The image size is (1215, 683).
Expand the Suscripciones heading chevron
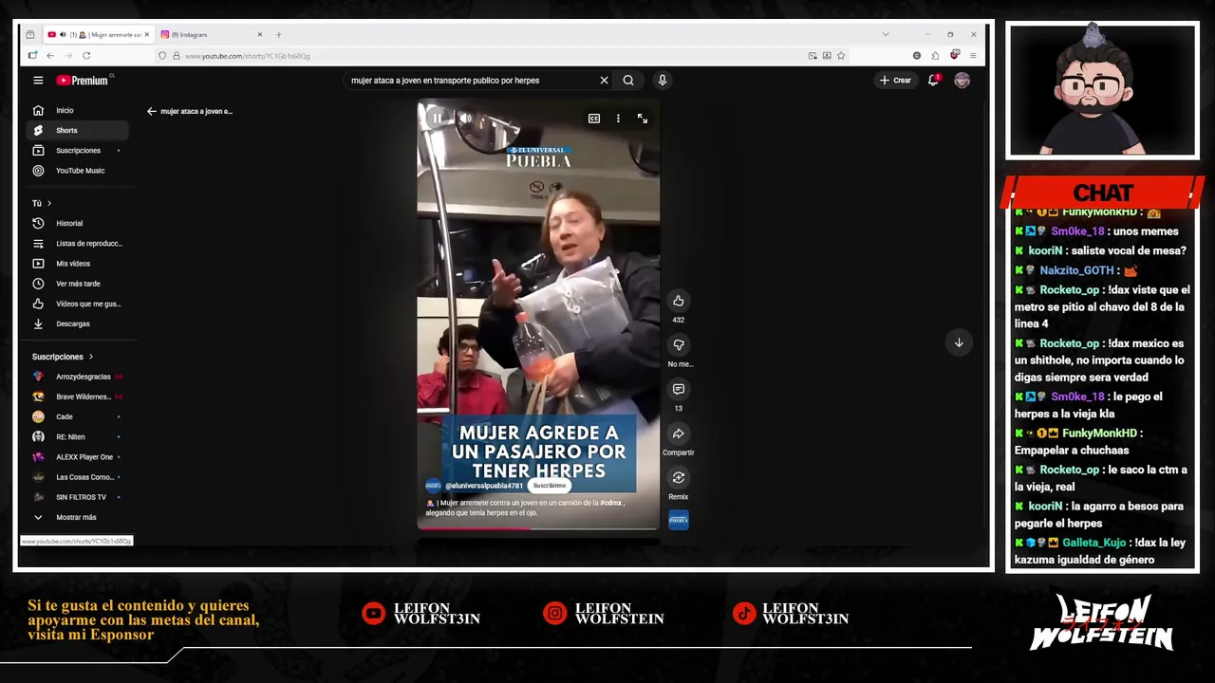pyautogui.click(x=91, y=357)
